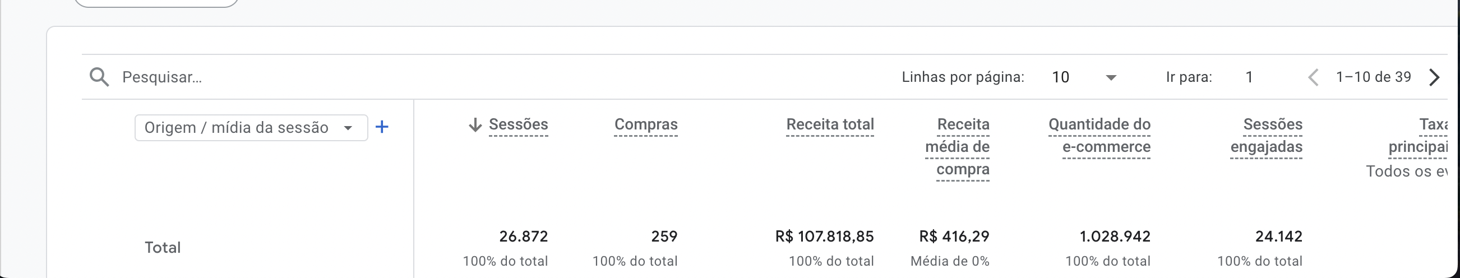Click the search magnifier icon

pyautogui.click(x=99, y=77)
